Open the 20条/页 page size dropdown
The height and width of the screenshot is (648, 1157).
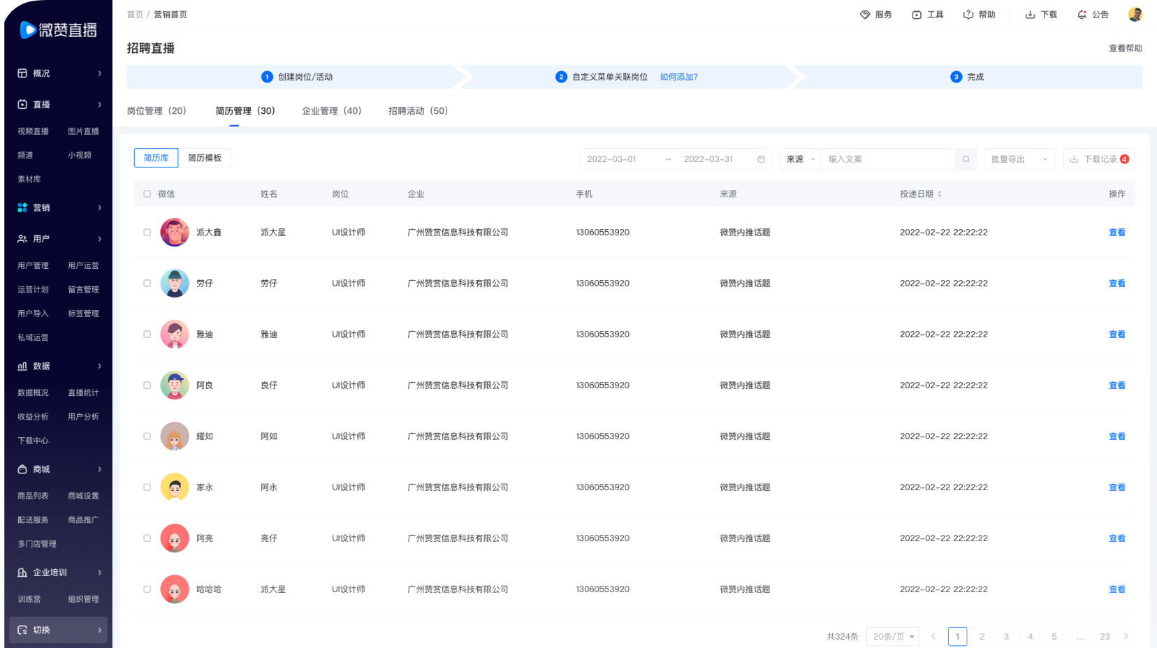click(893, 637)
